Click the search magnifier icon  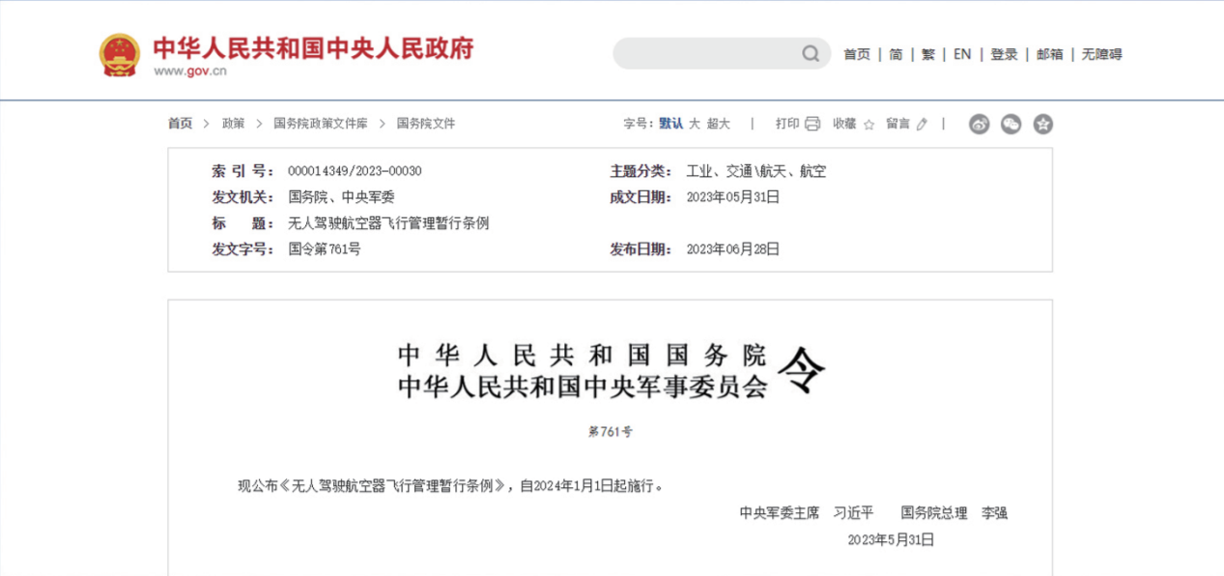tap(811, 54)
